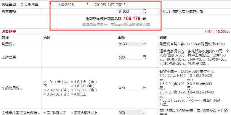231x115 pixels.
Task: Select the 家用6座以下 radio option
Action: [x=45, y=113]
